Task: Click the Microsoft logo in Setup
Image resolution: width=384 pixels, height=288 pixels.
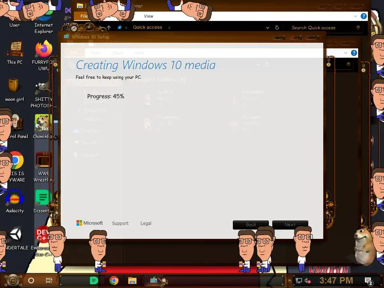Action: tap(90, 223)
